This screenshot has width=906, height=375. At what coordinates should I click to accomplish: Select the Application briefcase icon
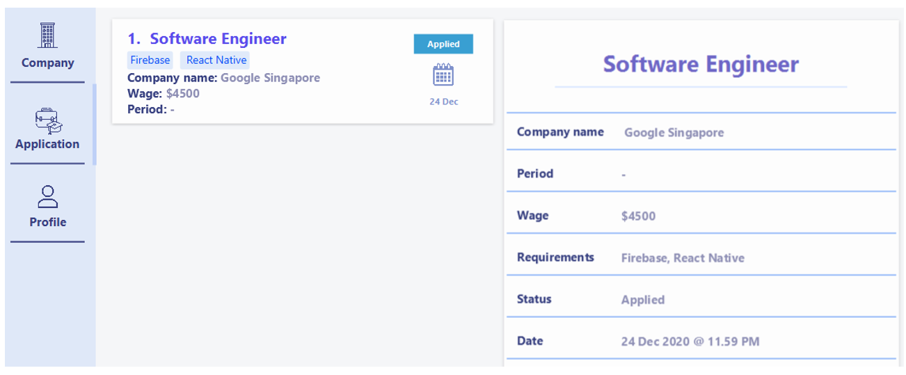48,120
